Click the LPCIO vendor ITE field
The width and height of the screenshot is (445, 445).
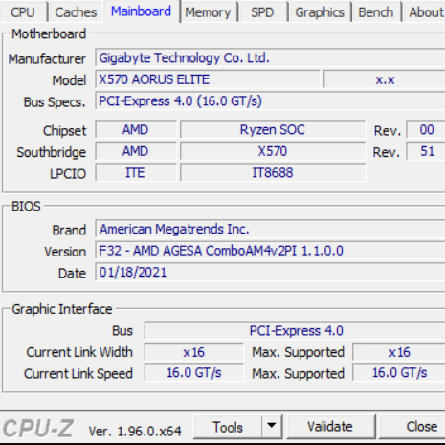(136, 173)
